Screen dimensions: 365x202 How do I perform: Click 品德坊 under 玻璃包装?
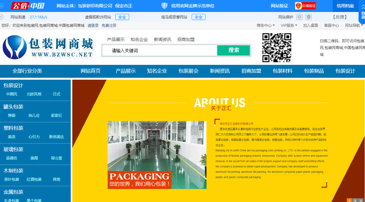tap(12, 158)
